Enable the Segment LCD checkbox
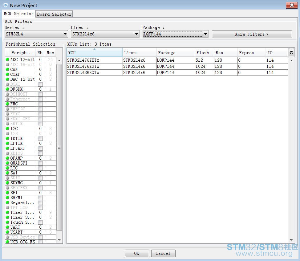Image resolution: width=300 pixels, height=261 pixels. [x=40, y=202]
